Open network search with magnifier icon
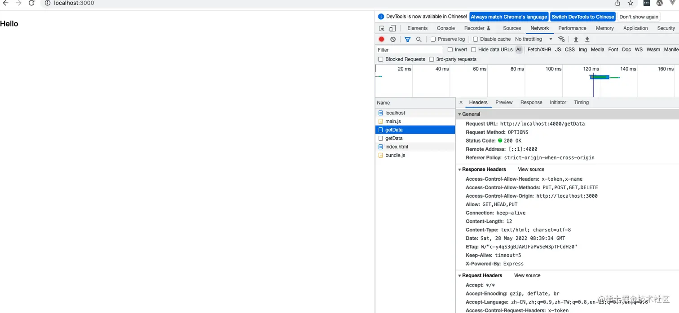This screenshot has width=679, height=313. (x=419, y=39)
